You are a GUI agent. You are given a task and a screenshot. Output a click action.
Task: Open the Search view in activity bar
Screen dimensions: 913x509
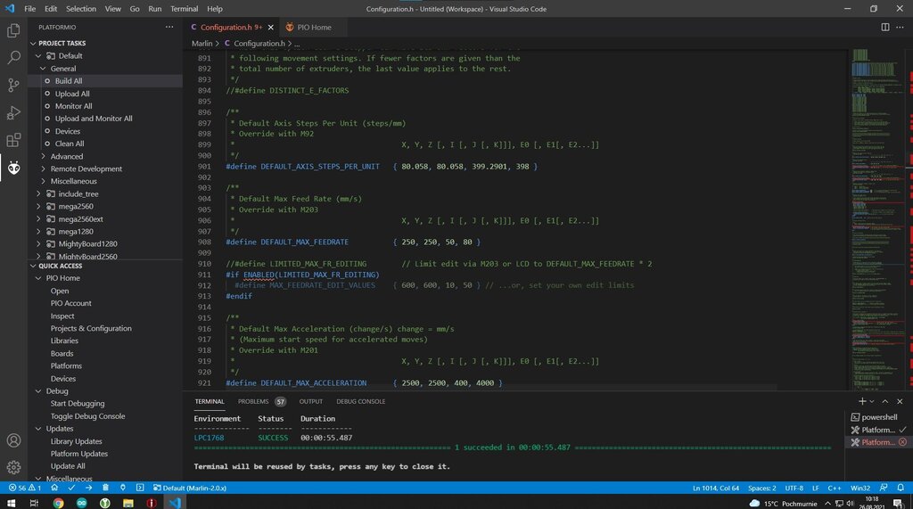13,58
